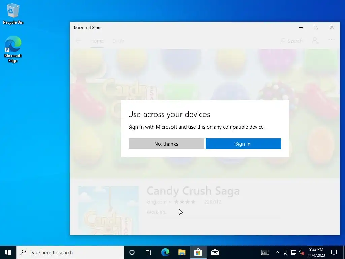
Task: Go to the Home tab in Store
Action: [97, 41]
